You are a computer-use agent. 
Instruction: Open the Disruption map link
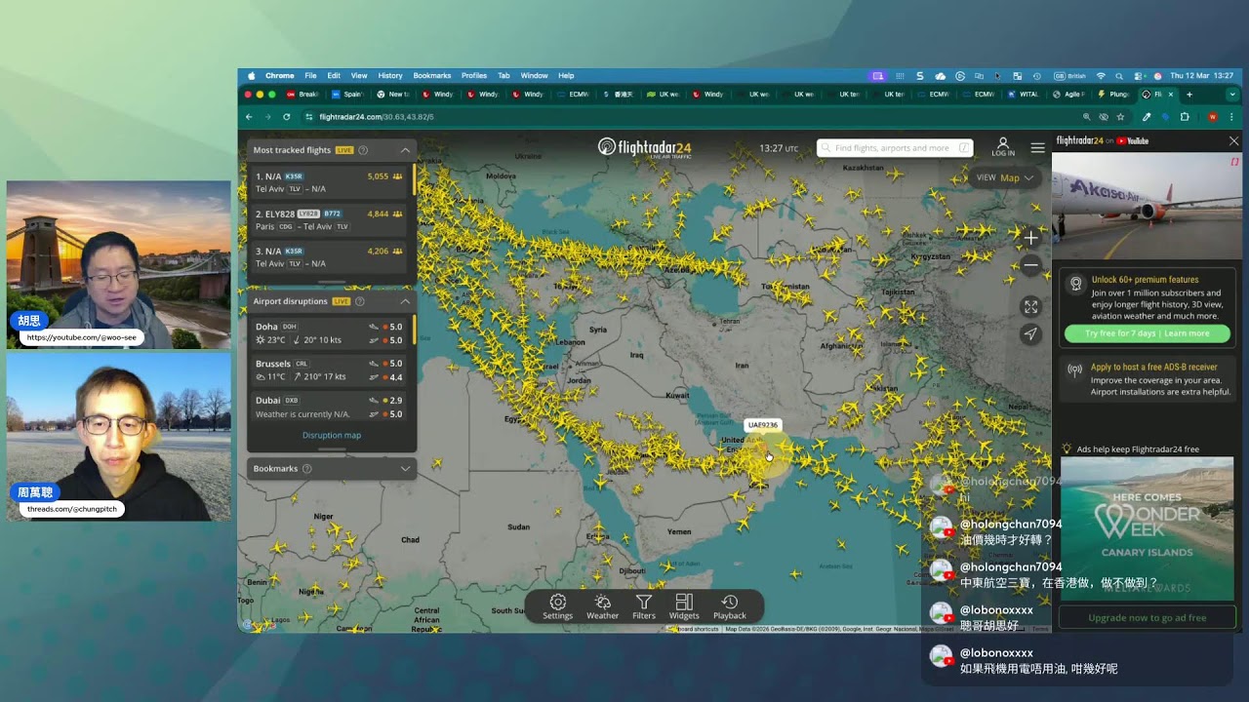[332, 435]
